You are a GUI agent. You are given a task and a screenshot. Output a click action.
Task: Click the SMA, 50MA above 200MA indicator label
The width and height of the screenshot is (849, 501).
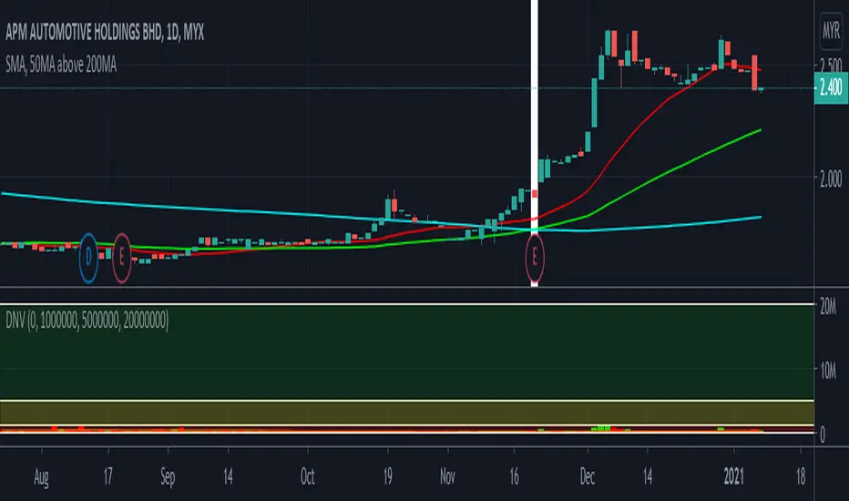[x=61, y=65]
